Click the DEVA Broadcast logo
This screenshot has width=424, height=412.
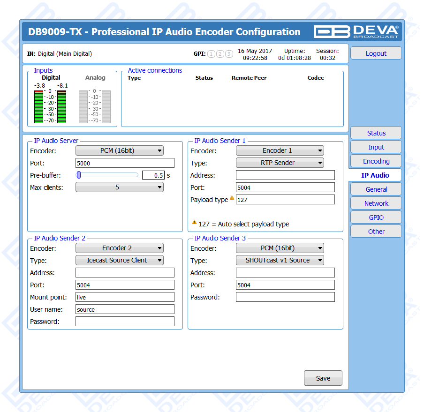coord(356,31)
